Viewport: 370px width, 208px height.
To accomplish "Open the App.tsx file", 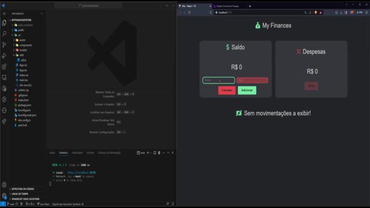I will coord(23,70).
